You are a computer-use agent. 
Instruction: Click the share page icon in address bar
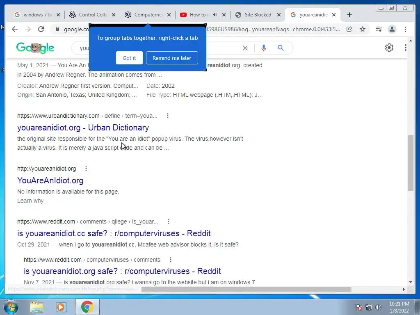349,29
